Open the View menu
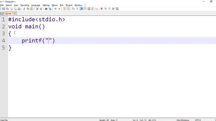The image size is (216, 121). [16, 5]
